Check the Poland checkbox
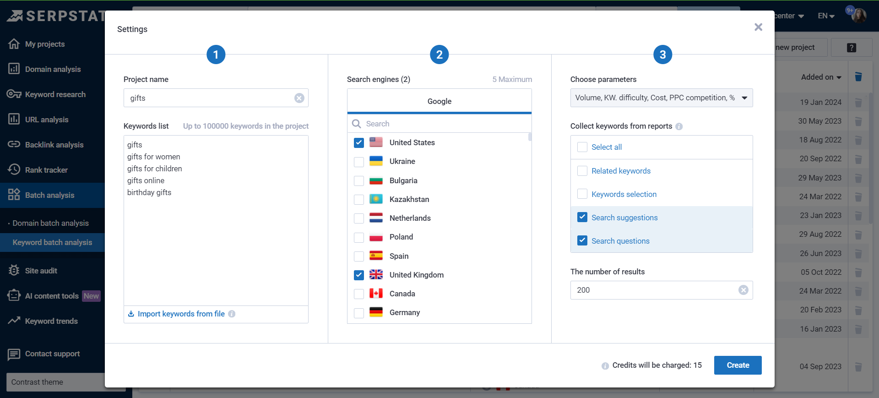879x398 pixels. click(x=359, y=237)
